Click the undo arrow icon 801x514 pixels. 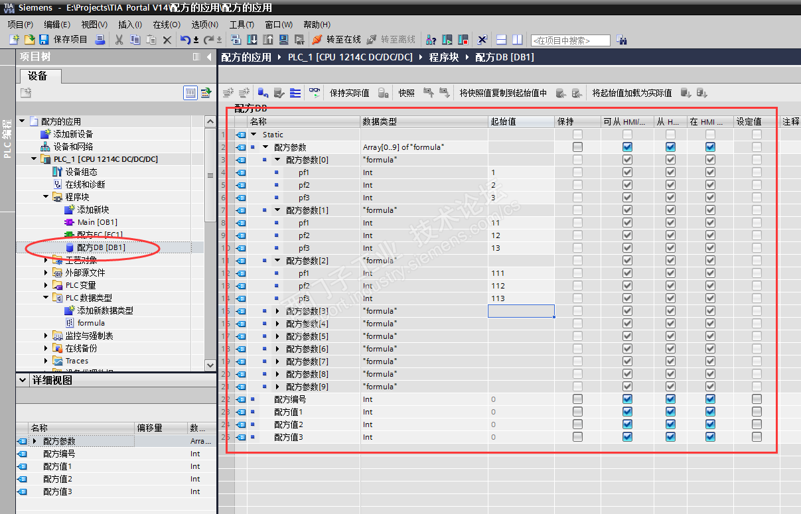click(185, 40)
